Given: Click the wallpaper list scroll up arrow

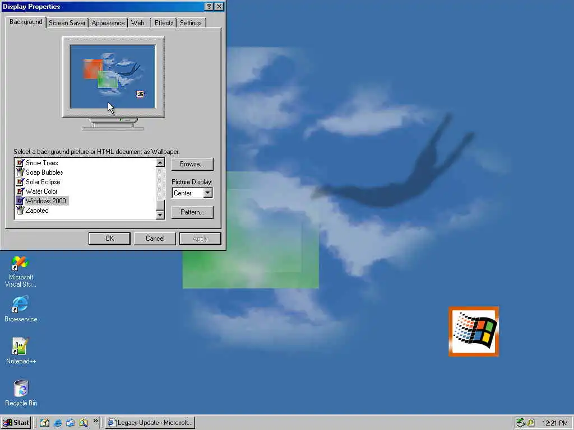Looking at the screenshot, I should click(x=160, y=162).
